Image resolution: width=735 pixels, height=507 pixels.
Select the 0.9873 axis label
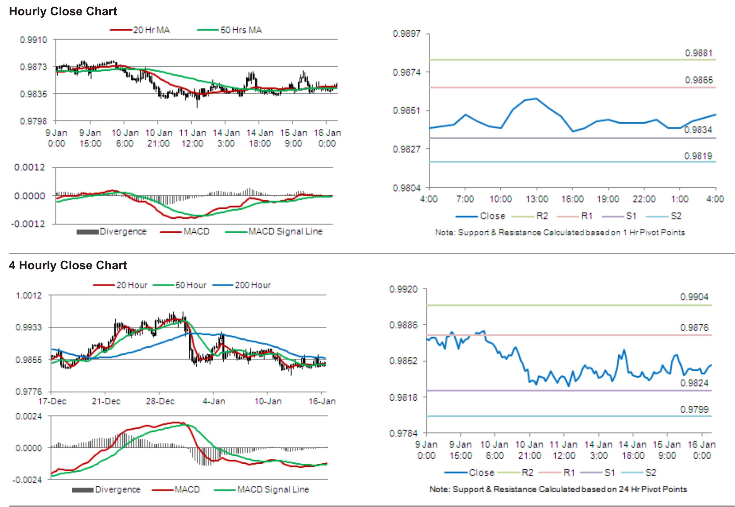[33, 67]
